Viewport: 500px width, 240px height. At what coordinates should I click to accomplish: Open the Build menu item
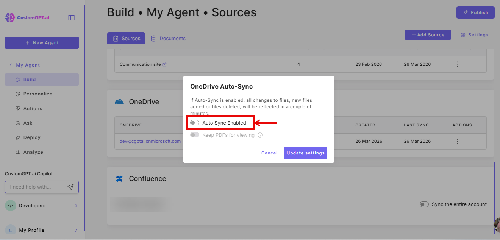click(42, 79)
